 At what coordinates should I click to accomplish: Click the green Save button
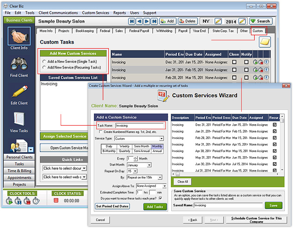tap(273, 205)
